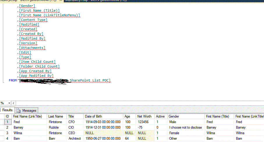Click the [Modified] line in query
Screen dimensions: 264x149
point(29,24)
